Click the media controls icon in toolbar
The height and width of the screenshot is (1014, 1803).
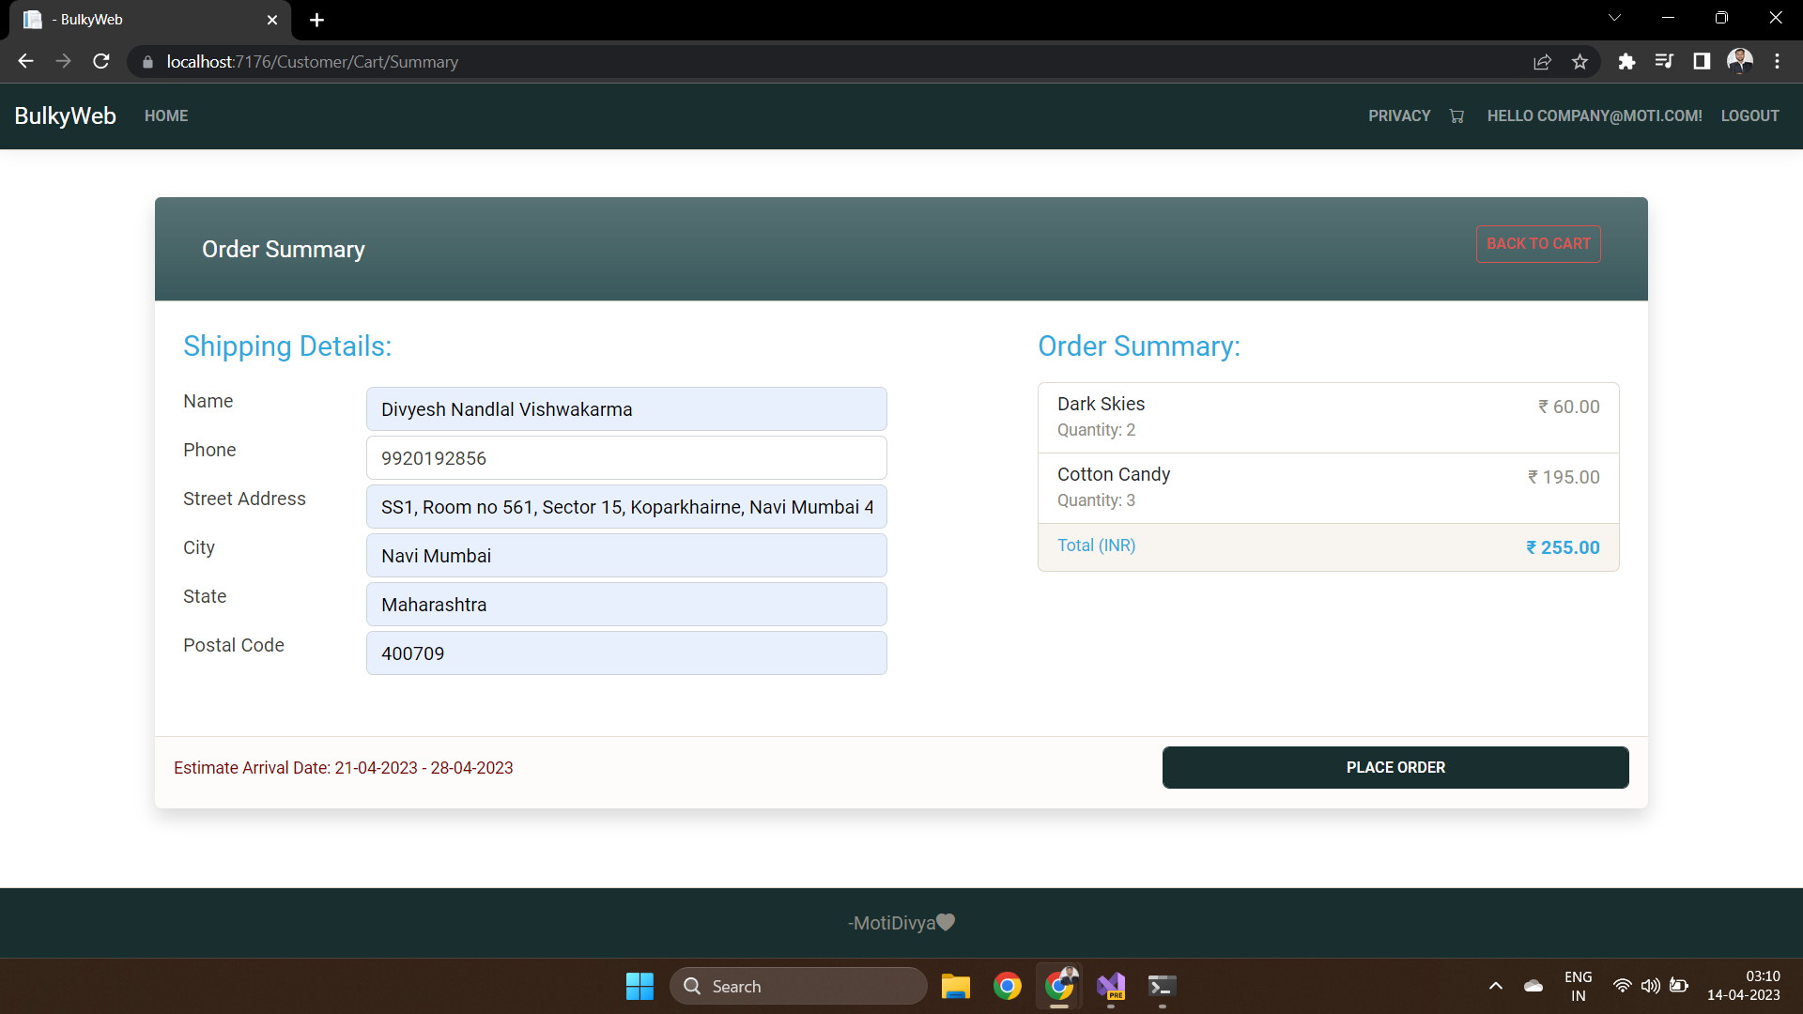1664,61
